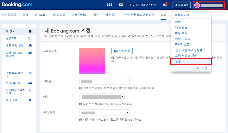Viewport: 228px width, 133px height.
Task: Open 친구 추천하고 용돈벌기 tab in navigation bar
Action: [x=139, y=15]
